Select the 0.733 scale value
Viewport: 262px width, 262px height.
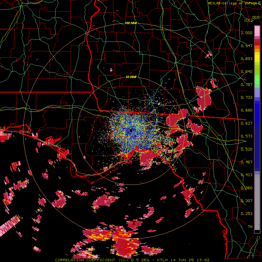click(247, 98)
